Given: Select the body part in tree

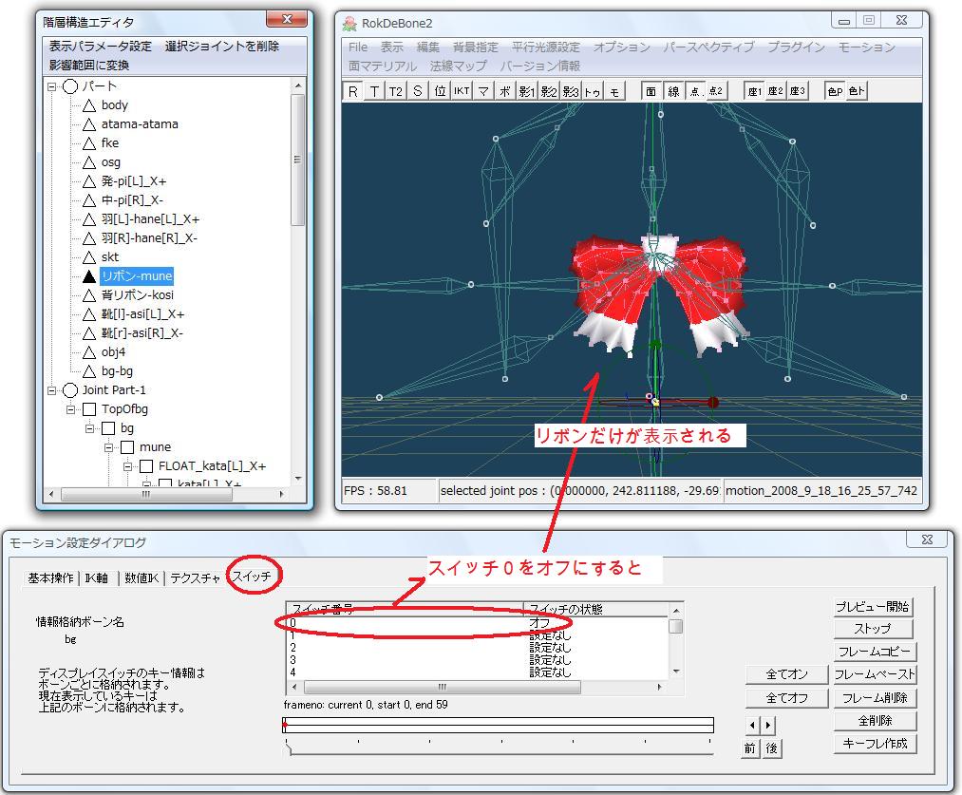Looking at the screenshot, I should 114,105.
